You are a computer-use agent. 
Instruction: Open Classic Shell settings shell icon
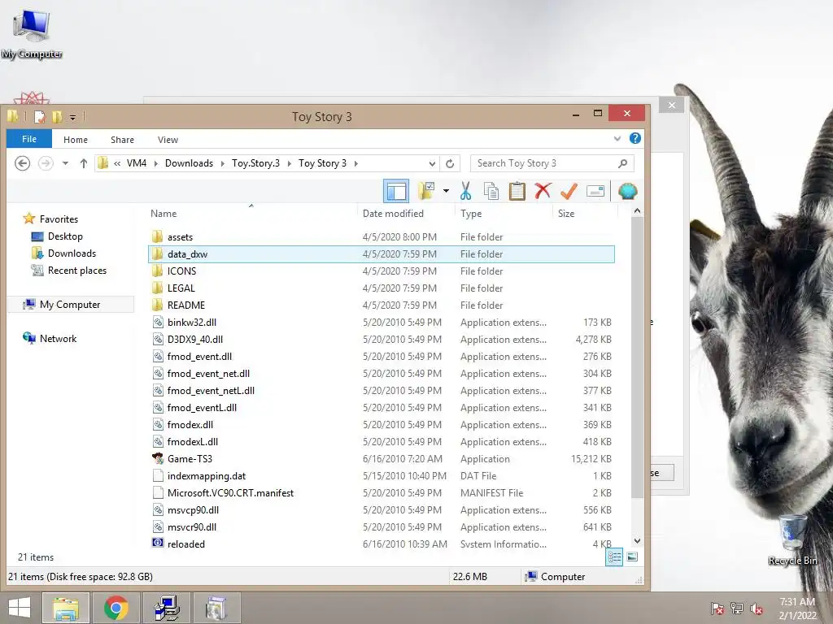[628, 191]
